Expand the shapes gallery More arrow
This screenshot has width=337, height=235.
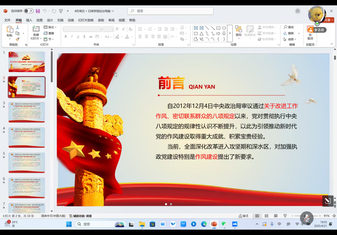coord(230,34)
